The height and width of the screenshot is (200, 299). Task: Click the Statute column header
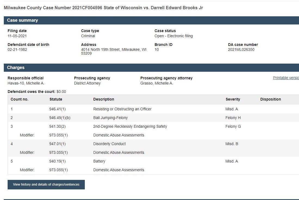[56, 99]
